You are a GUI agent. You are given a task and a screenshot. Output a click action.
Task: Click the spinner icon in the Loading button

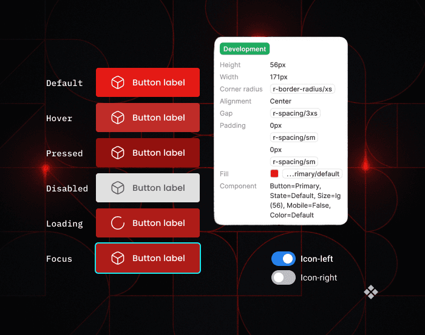118,223
